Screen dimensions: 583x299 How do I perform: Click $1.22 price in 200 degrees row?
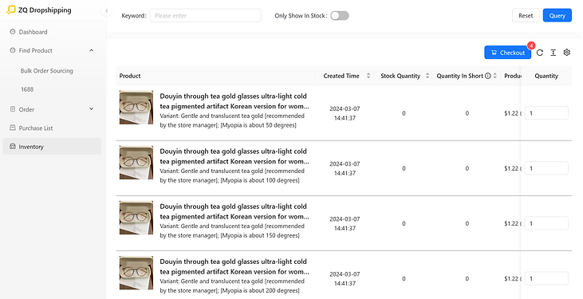tap(511, 278)
